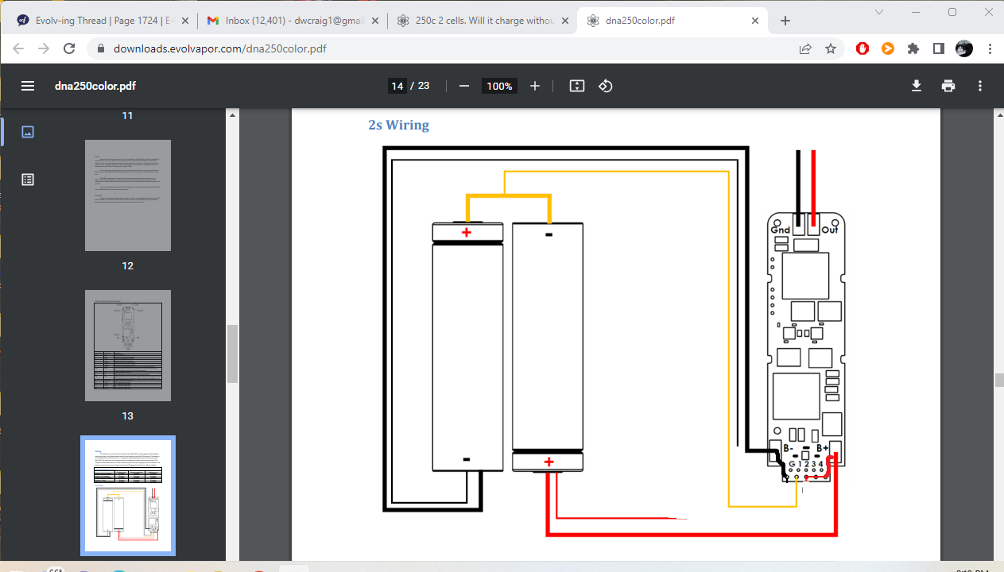Click the fit to page icon
Viewport: 1004px width, 572px height.
577,86
